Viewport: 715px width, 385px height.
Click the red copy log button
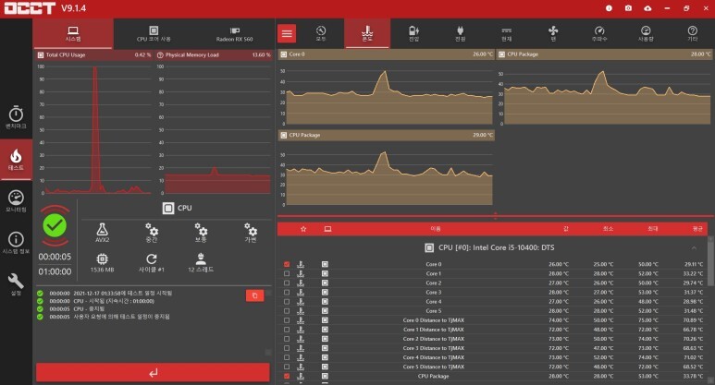pos(253,295)
